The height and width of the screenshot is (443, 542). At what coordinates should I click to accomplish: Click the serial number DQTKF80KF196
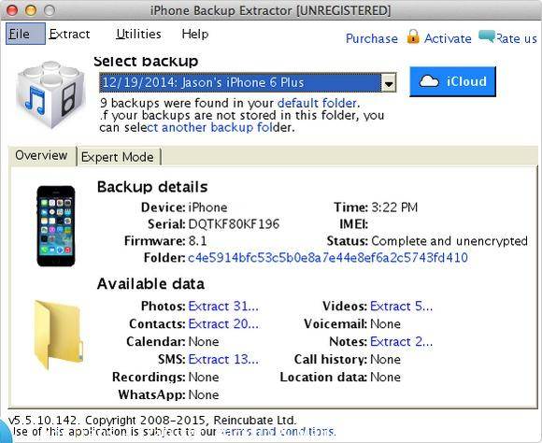click(234, 224)
